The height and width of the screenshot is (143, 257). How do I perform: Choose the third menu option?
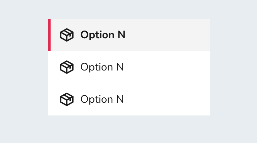[x=129, y=99]
